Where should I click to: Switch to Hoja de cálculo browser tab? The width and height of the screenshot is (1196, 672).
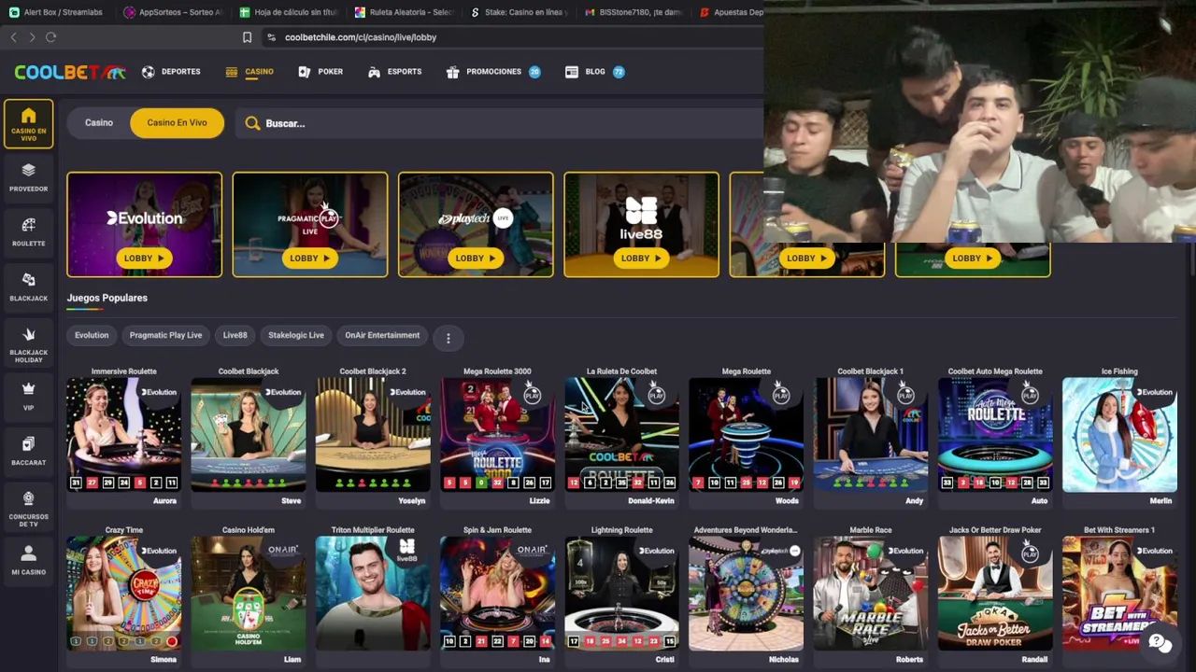click(x=289, y=12)
